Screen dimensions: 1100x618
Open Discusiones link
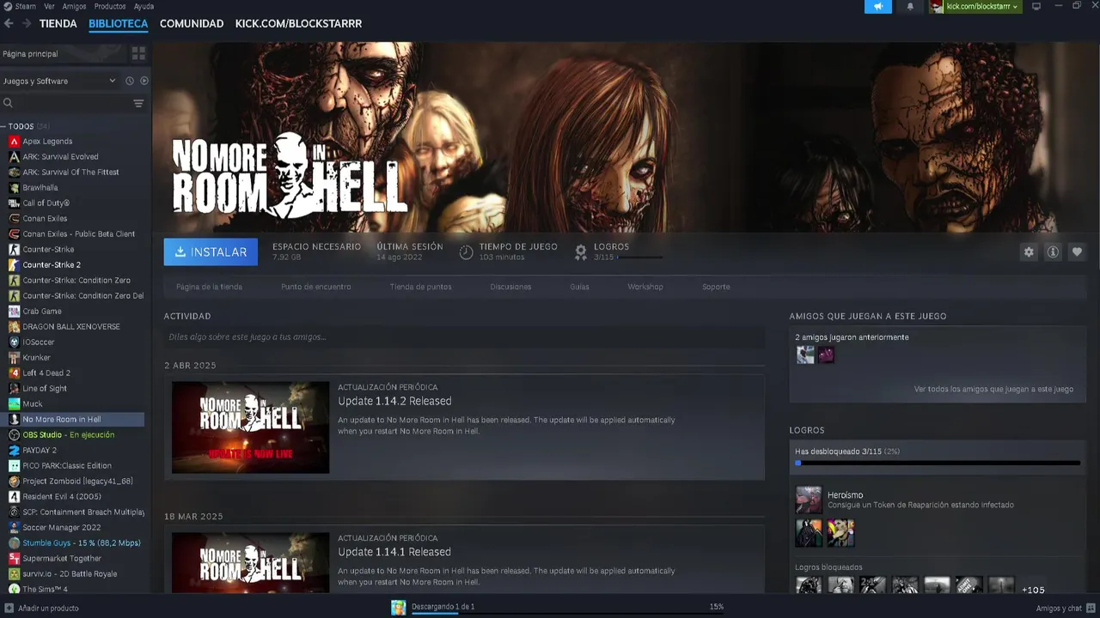click(510, 287)
